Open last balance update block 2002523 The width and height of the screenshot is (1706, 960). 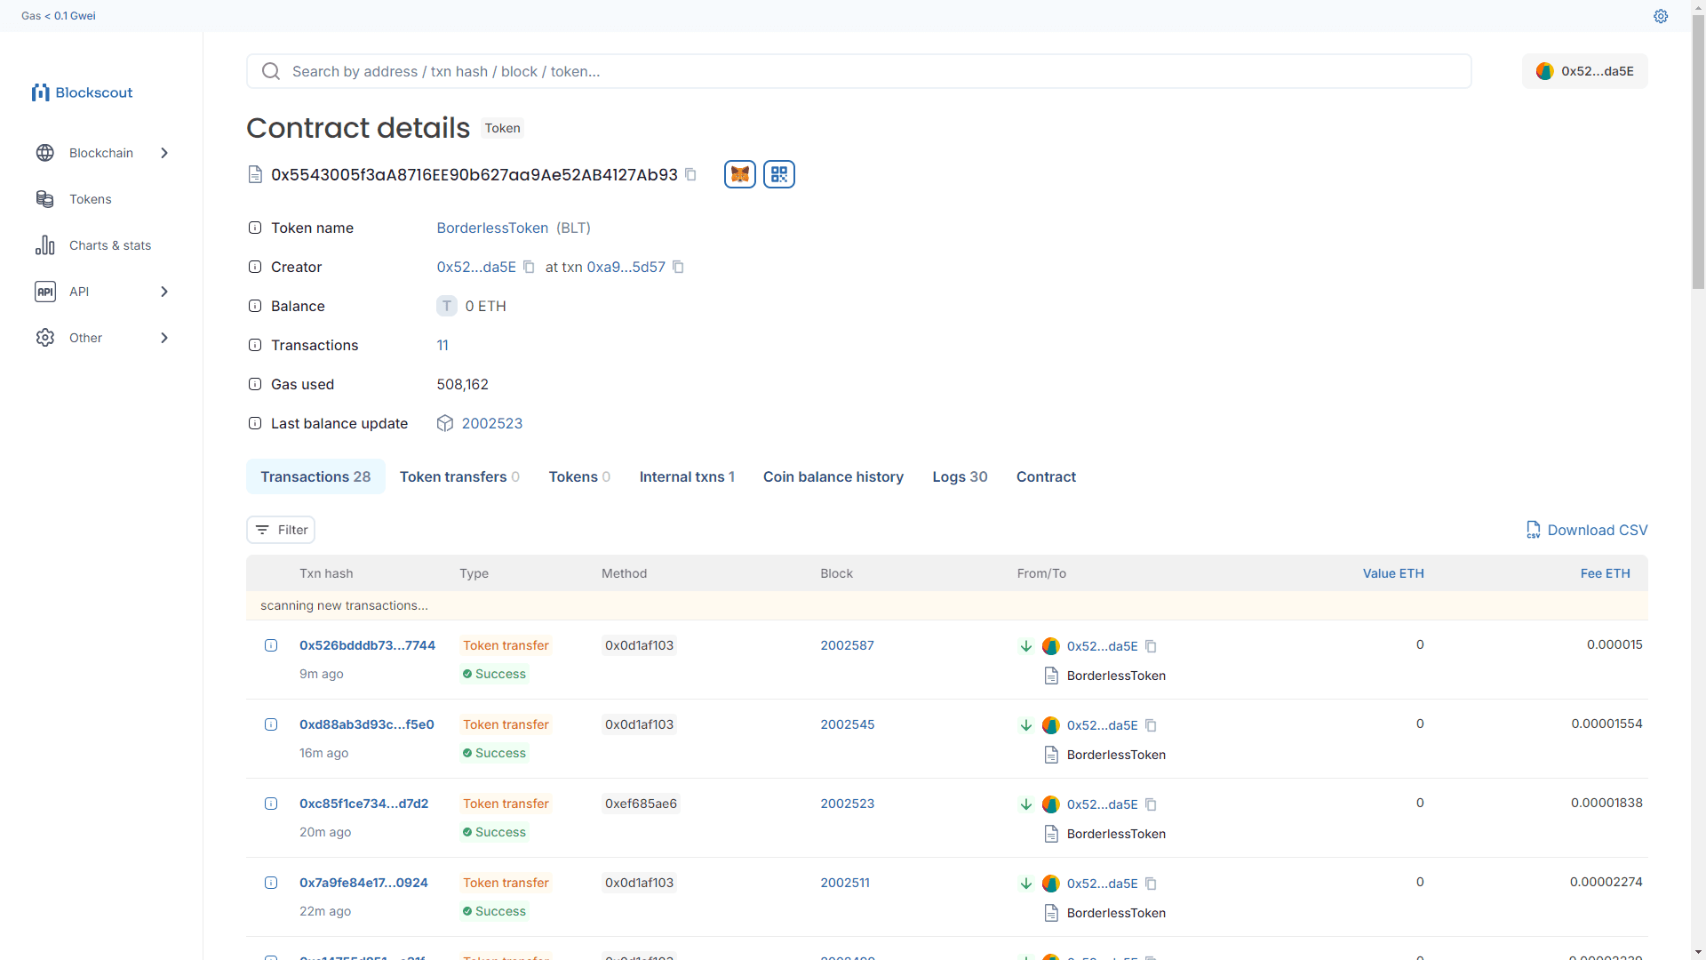coord(491,423)
